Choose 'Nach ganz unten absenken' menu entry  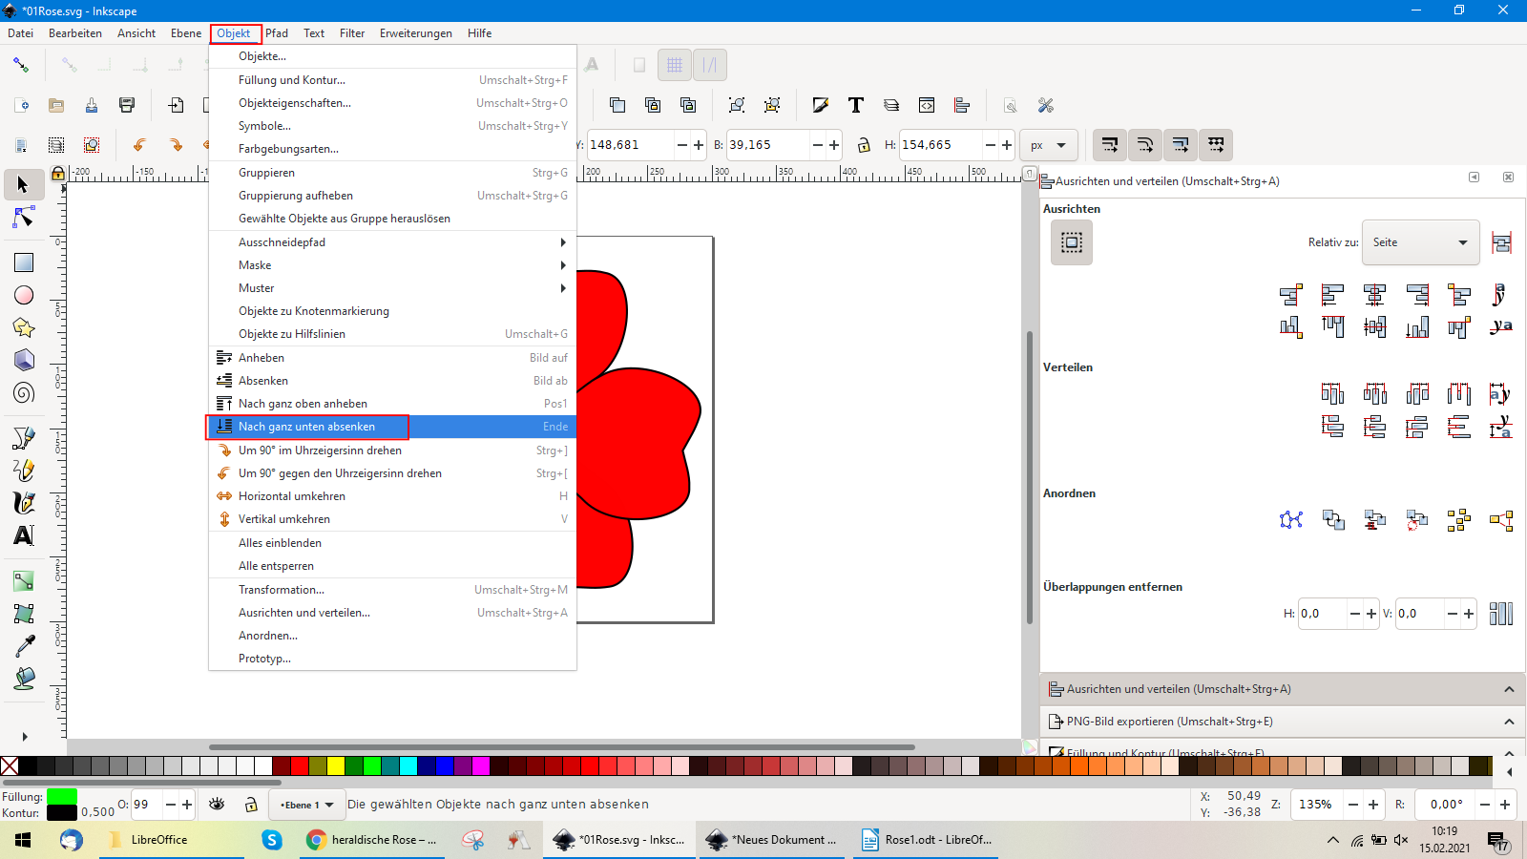(306, 427)
